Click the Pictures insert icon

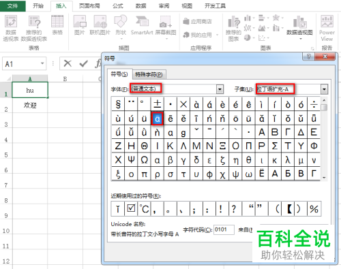point(80,25)
